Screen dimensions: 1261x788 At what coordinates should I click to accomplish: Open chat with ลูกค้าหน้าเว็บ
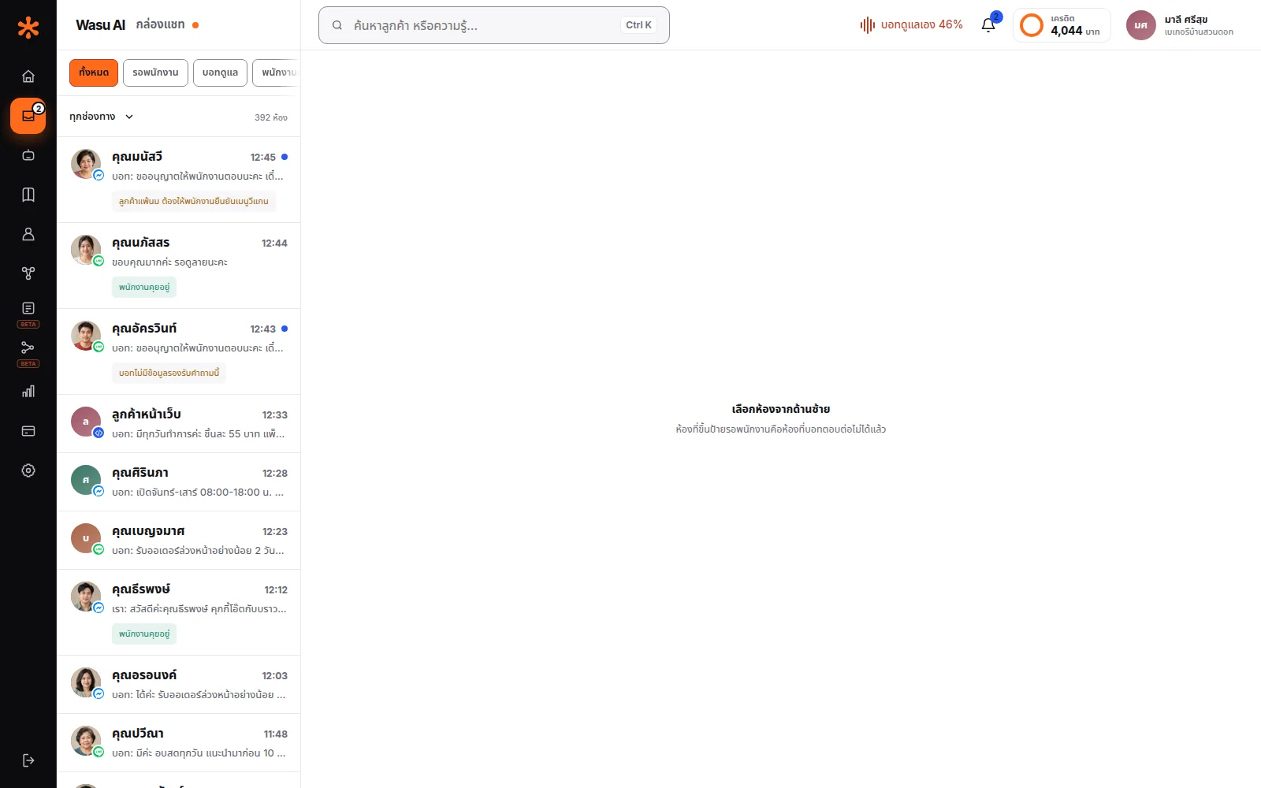[x=179, y=424]
